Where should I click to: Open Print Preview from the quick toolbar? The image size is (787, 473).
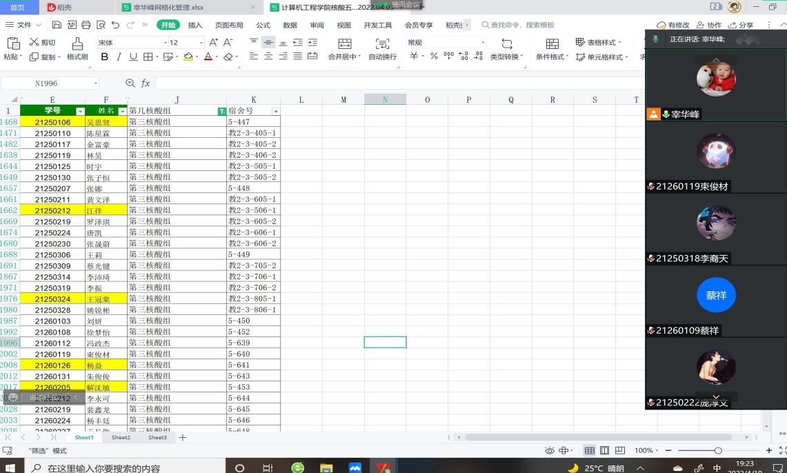tap(101, 25)
